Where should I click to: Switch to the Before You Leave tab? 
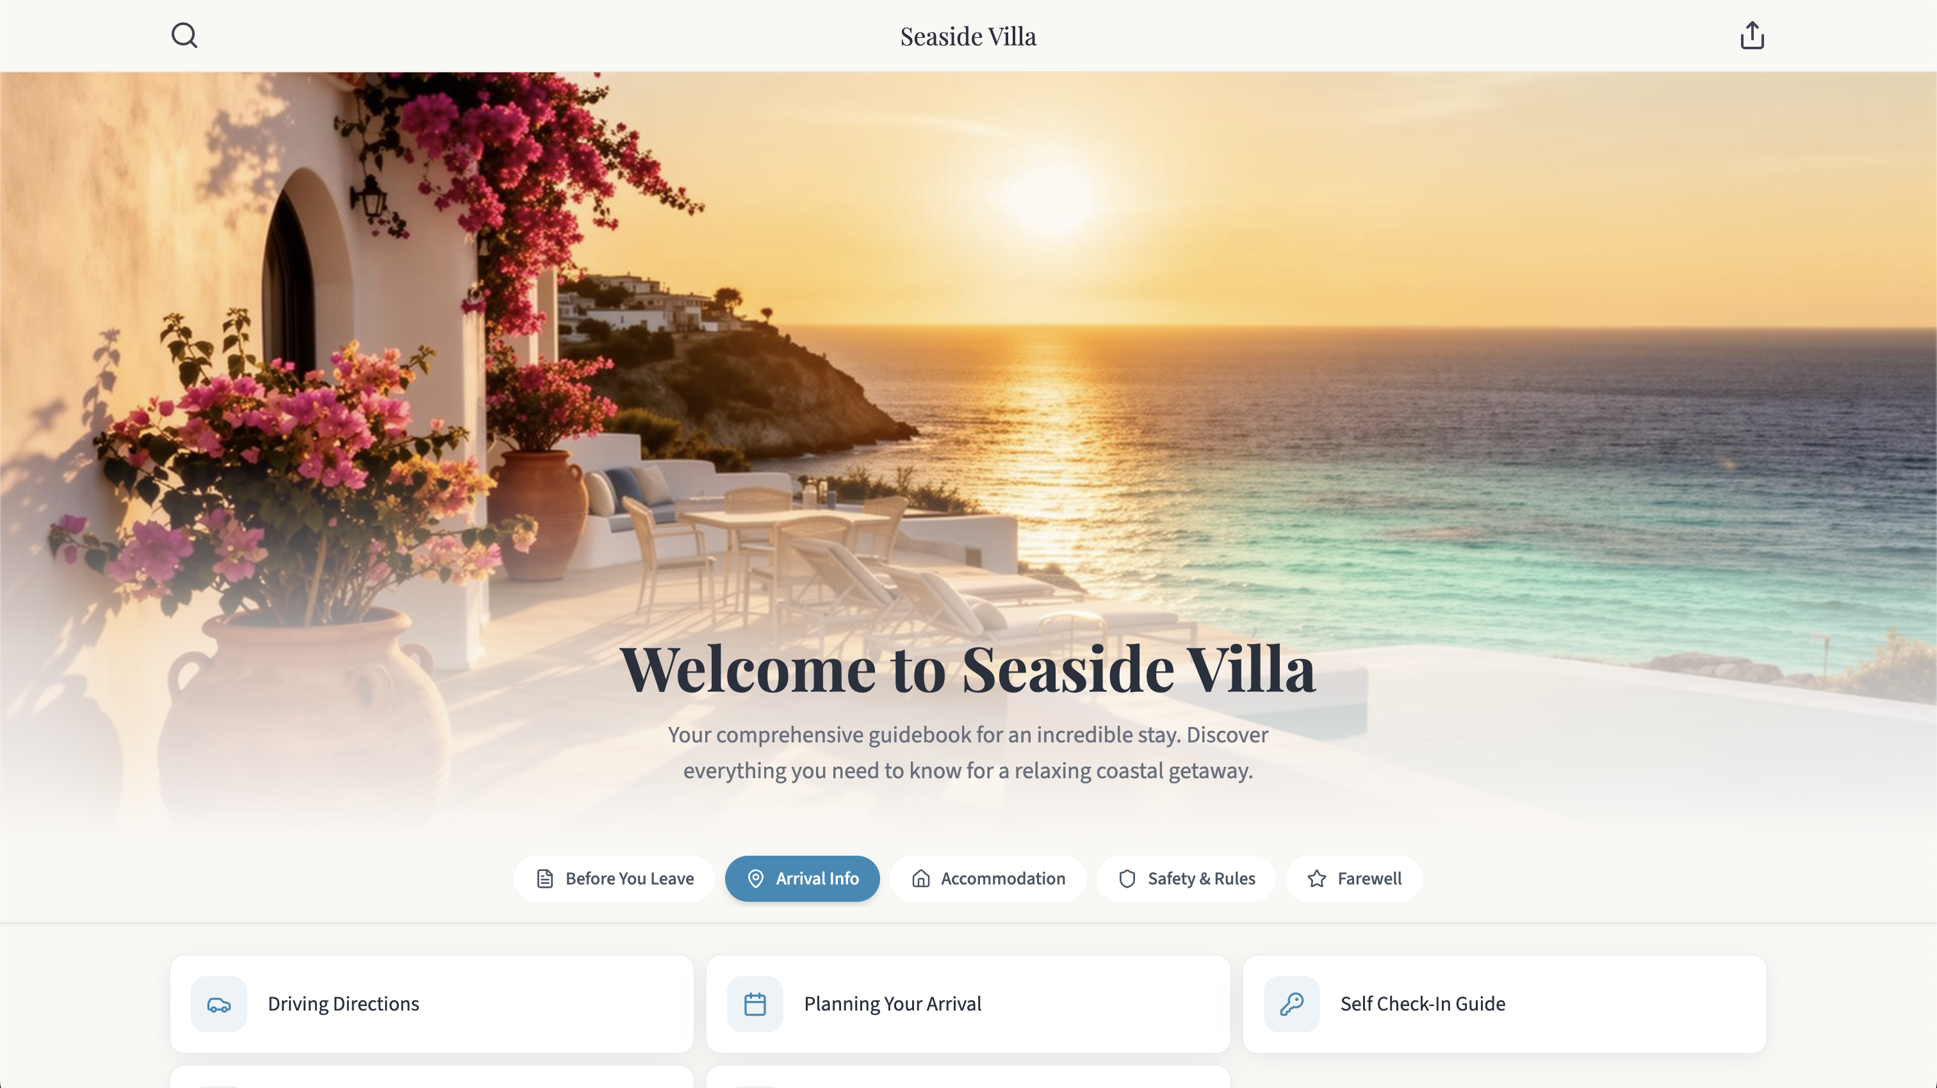(614, 878)
